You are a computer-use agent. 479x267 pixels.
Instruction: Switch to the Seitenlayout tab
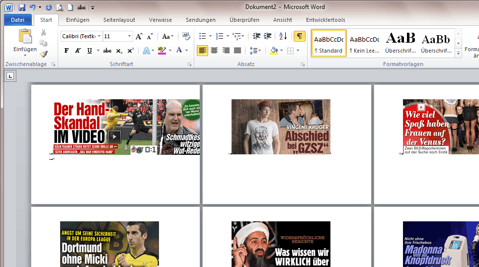(x=119, y=20)
